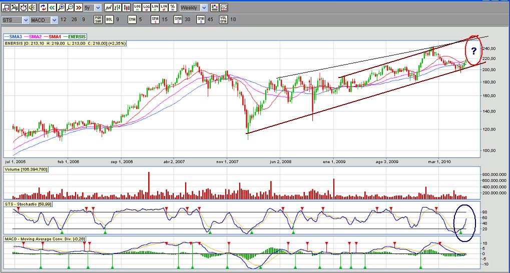
Task: Click the print chart icon
Action: click(15, 7)
